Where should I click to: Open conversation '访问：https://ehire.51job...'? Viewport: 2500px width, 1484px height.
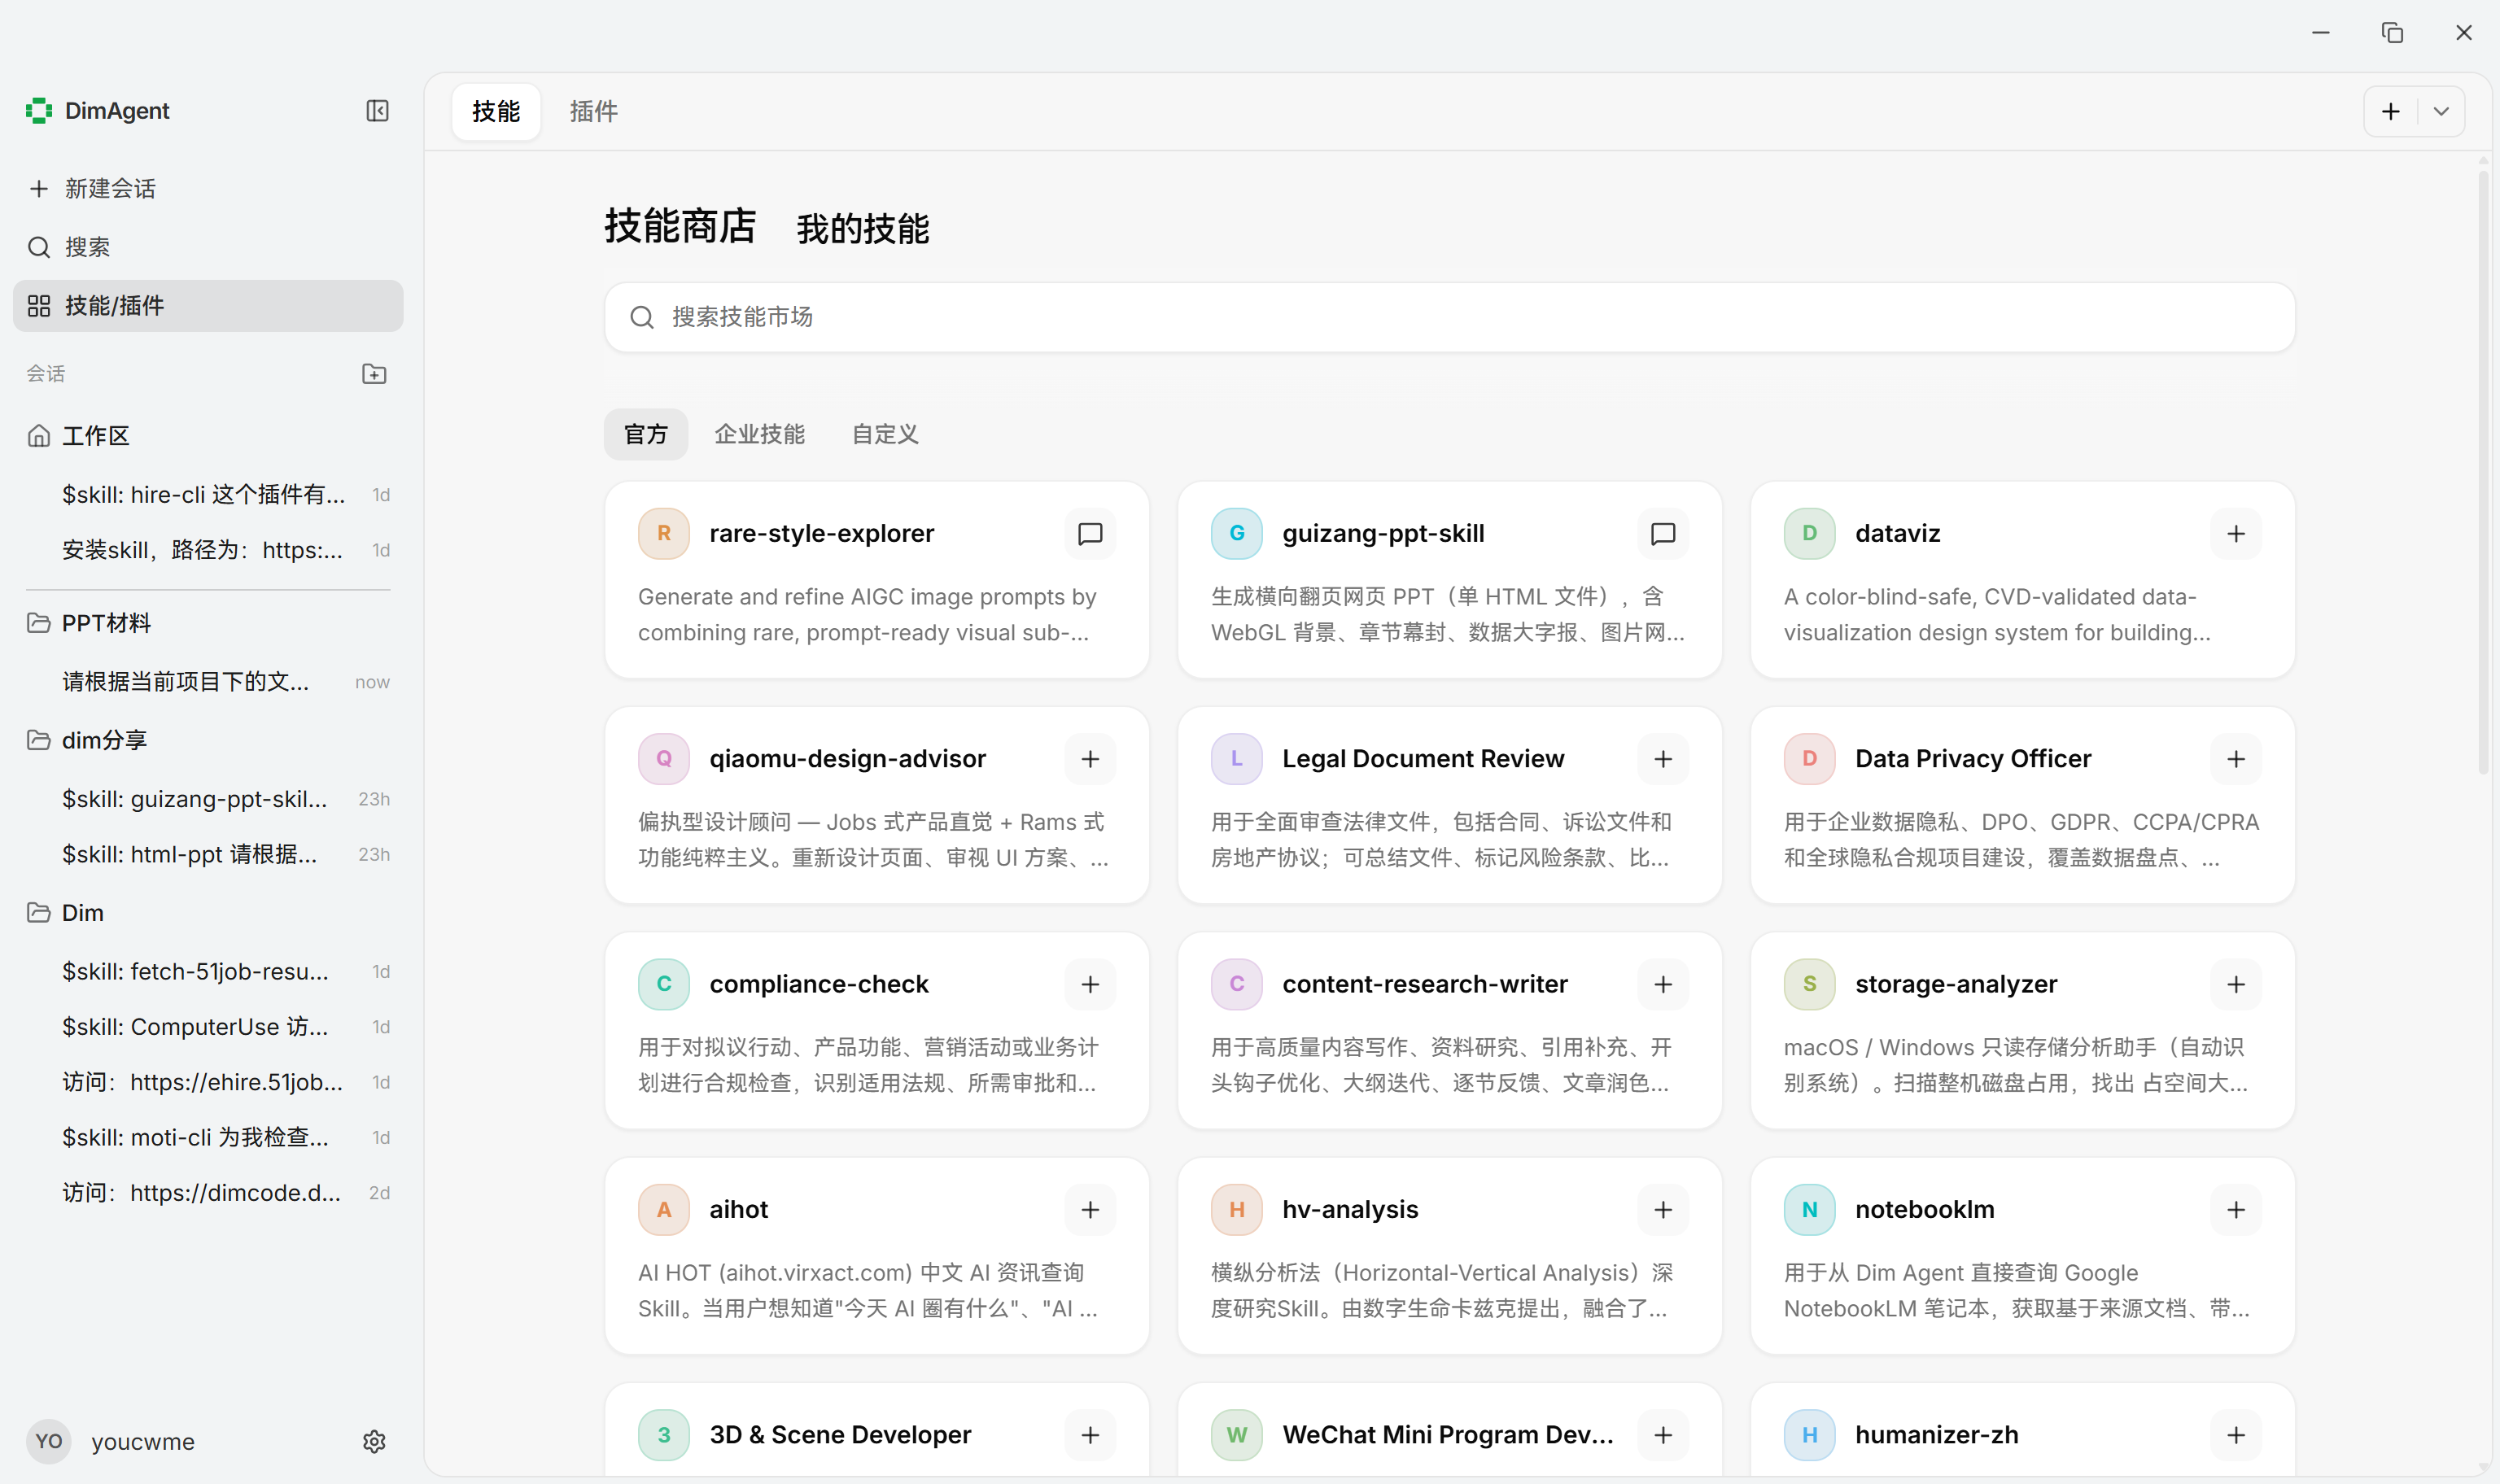coord(208,1082)
